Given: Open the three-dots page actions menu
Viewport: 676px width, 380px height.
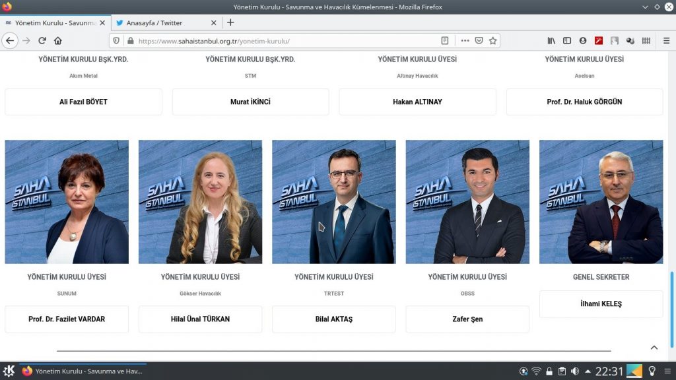Looking at the screenshot, I should click(463, 40).
